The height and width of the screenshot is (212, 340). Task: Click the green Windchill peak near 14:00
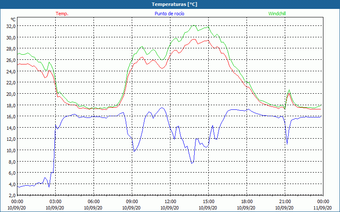pos(194,25)
